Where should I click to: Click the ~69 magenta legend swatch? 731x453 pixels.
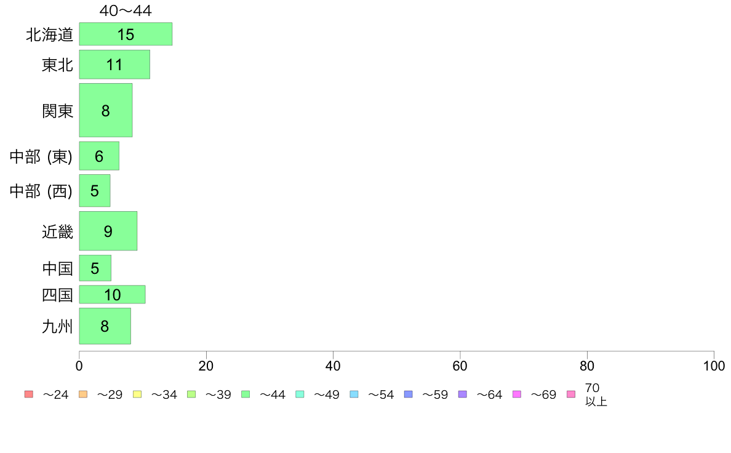pos(516,394)
